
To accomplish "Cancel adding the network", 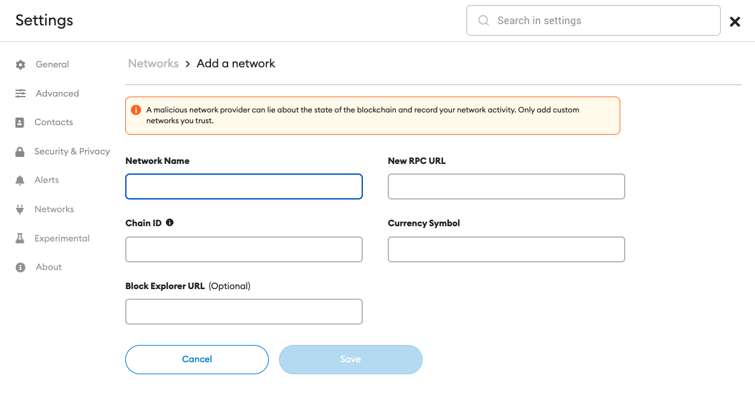I will tap(197, 359).
